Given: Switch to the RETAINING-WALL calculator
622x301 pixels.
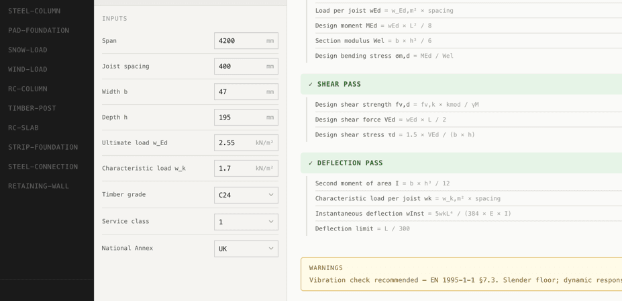Looking at the screenshot, I should pyautogui.click(x=38, y=186).
